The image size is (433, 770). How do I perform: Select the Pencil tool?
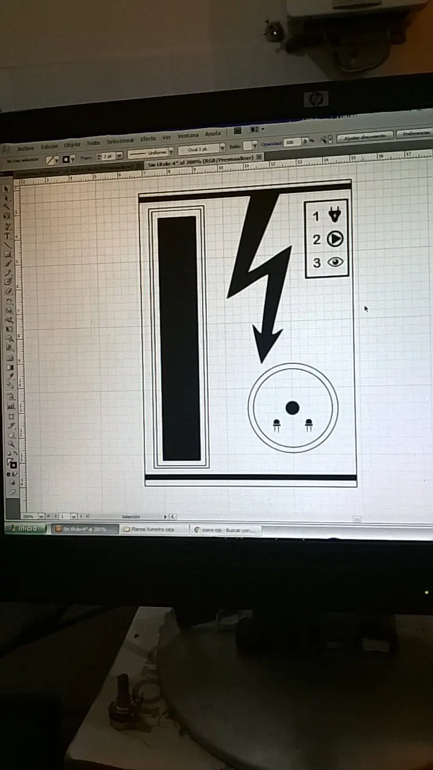click(8, 273)
